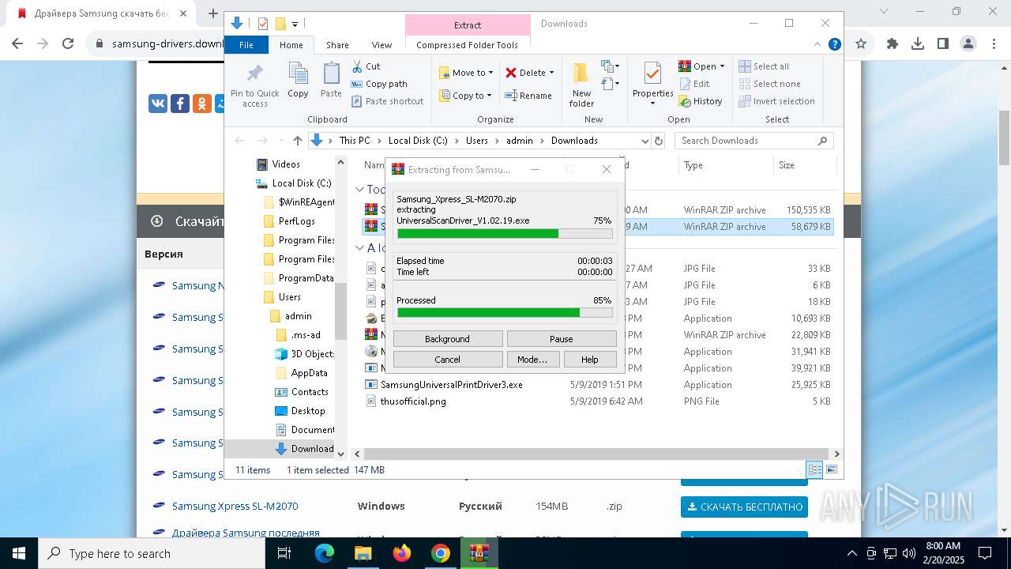Click Explorer Up directory arrow
The width and height of the screenshot is (1011, 569).
(x=298, y=141)
